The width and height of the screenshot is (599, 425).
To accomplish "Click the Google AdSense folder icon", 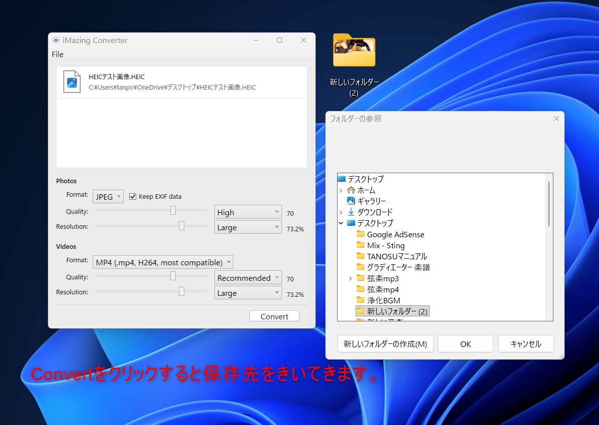I will (x=361, y=234).
